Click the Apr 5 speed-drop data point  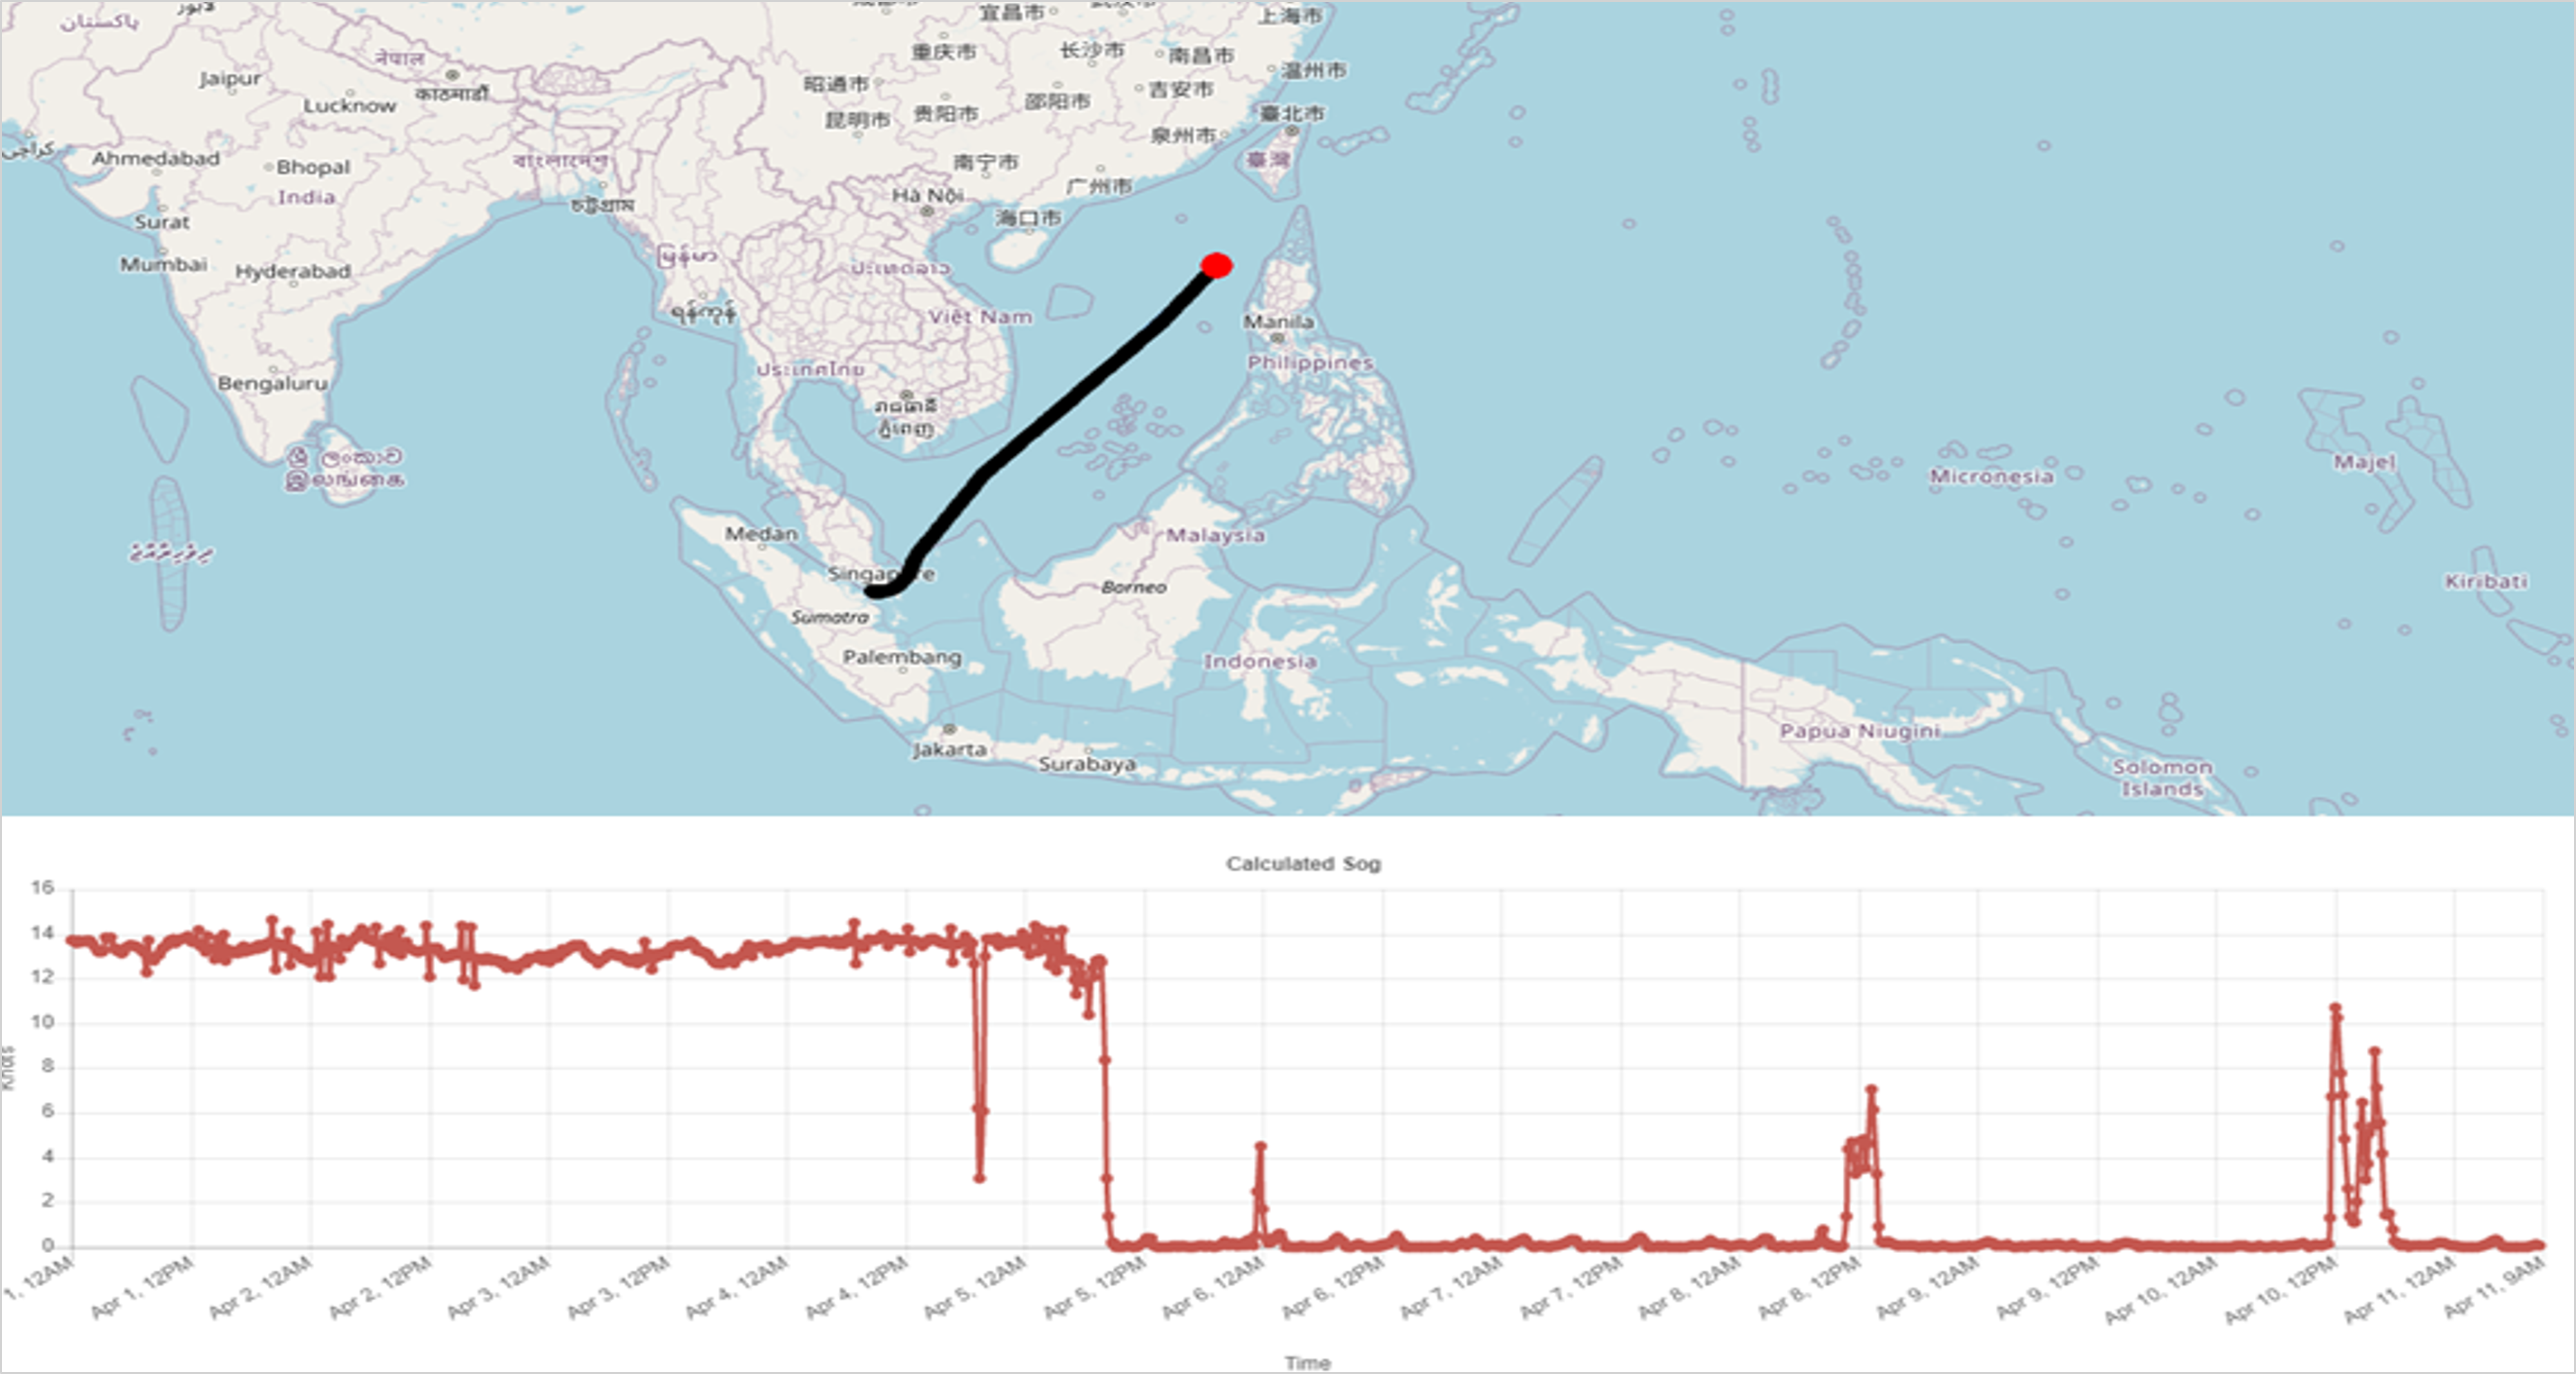pos(979,1178)
